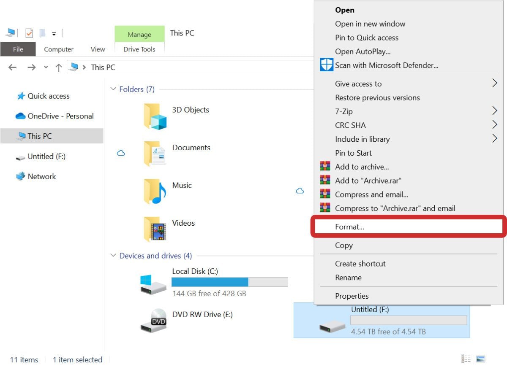Viewport: 507px width, 367px height.
Task: Click the OneDrive cloud icon next to Documents
Action: 121,154
